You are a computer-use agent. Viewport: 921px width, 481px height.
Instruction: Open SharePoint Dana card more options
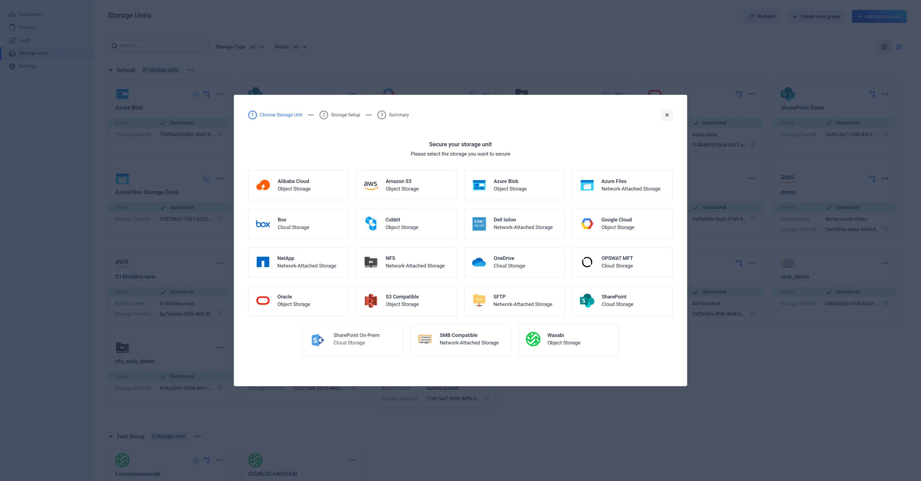click(885, 94)
